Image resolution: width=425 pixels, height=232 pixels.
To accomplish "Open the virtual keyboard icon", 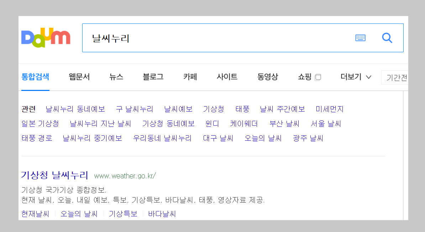I will [x=360, y=38].
